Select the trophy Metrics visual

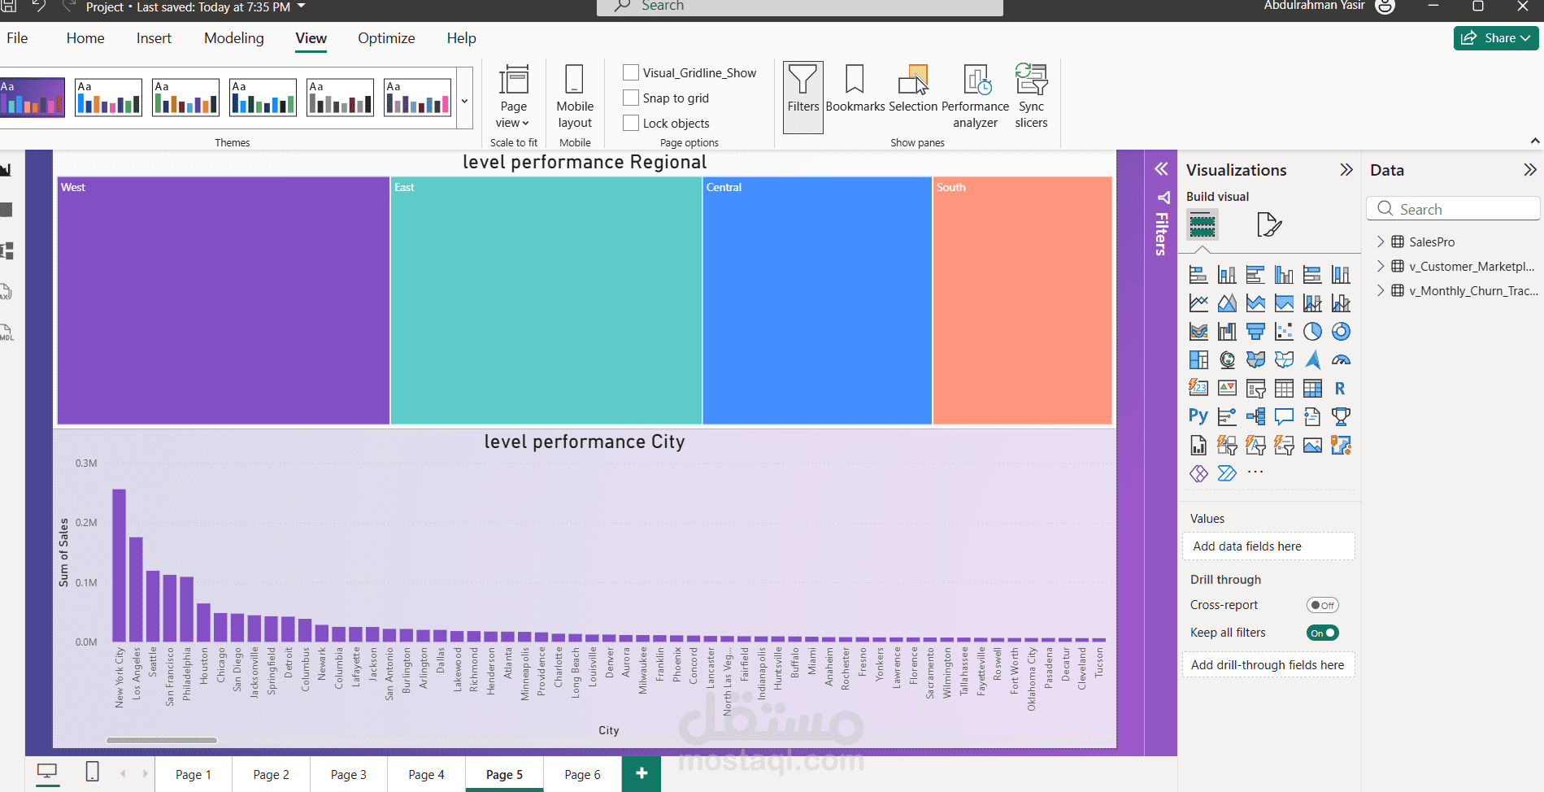click(1341, 417)
